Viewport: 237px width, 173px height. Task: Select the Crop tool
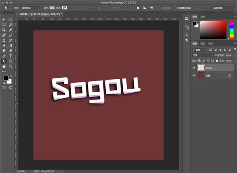pyautogui.click(x=4, y=30)
